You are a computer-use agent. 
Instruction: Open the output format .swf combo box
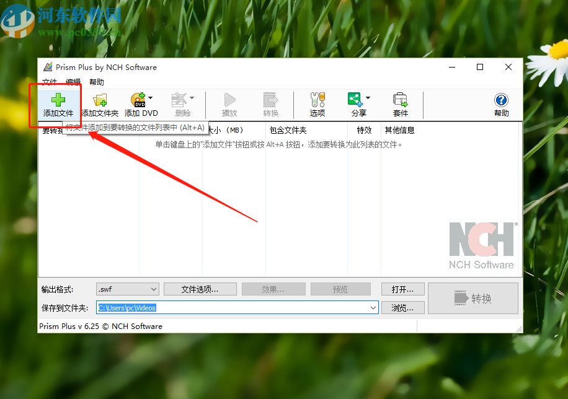[x=128, y=289]
